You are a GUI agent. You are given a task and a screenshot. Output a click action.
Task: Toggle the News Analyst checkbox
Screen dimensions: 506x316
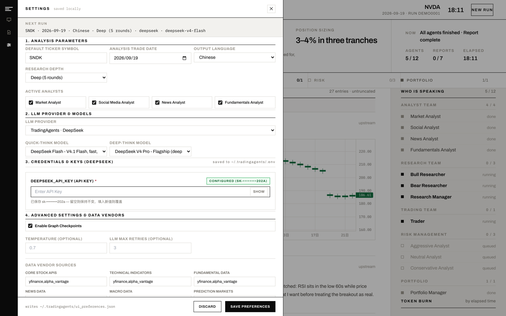tap(157, 102)
